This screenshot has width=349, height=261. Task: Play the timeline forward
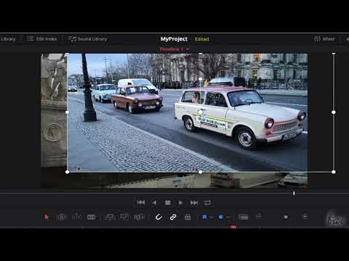pos(180,202)
